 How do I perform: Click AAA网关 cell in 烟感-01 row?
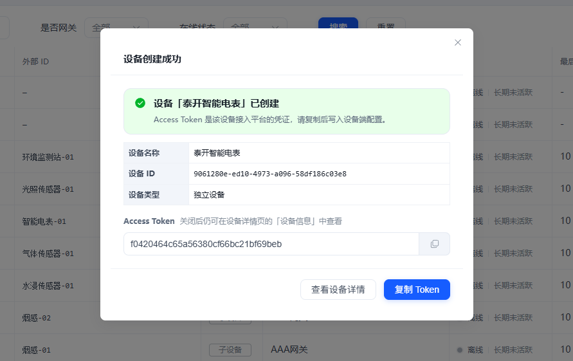(289, 349)
